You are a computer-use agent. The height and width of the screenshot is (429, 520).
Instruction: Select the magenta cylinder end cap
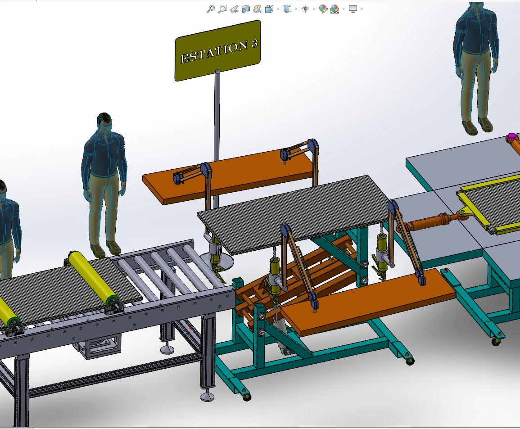[x=512, y=136]
